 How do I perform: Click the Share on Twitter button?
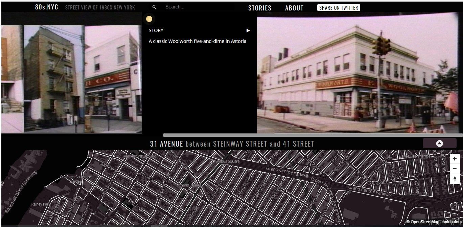pos(339,7)
